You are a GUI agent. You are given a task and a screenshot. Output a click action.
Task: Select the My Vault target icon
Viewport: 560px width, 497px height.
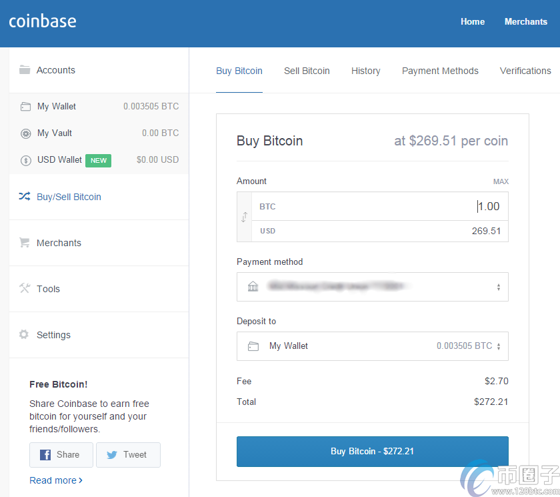point(25,133)
